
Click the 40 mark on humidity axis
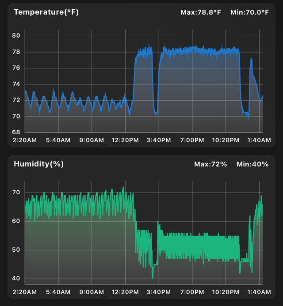click(16, 279)
